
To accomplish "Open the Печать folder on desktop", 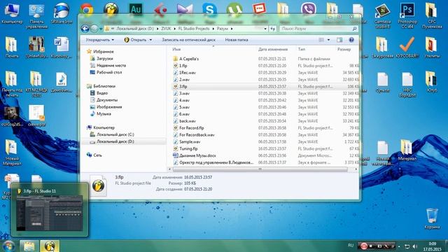I will pos(12,48).
